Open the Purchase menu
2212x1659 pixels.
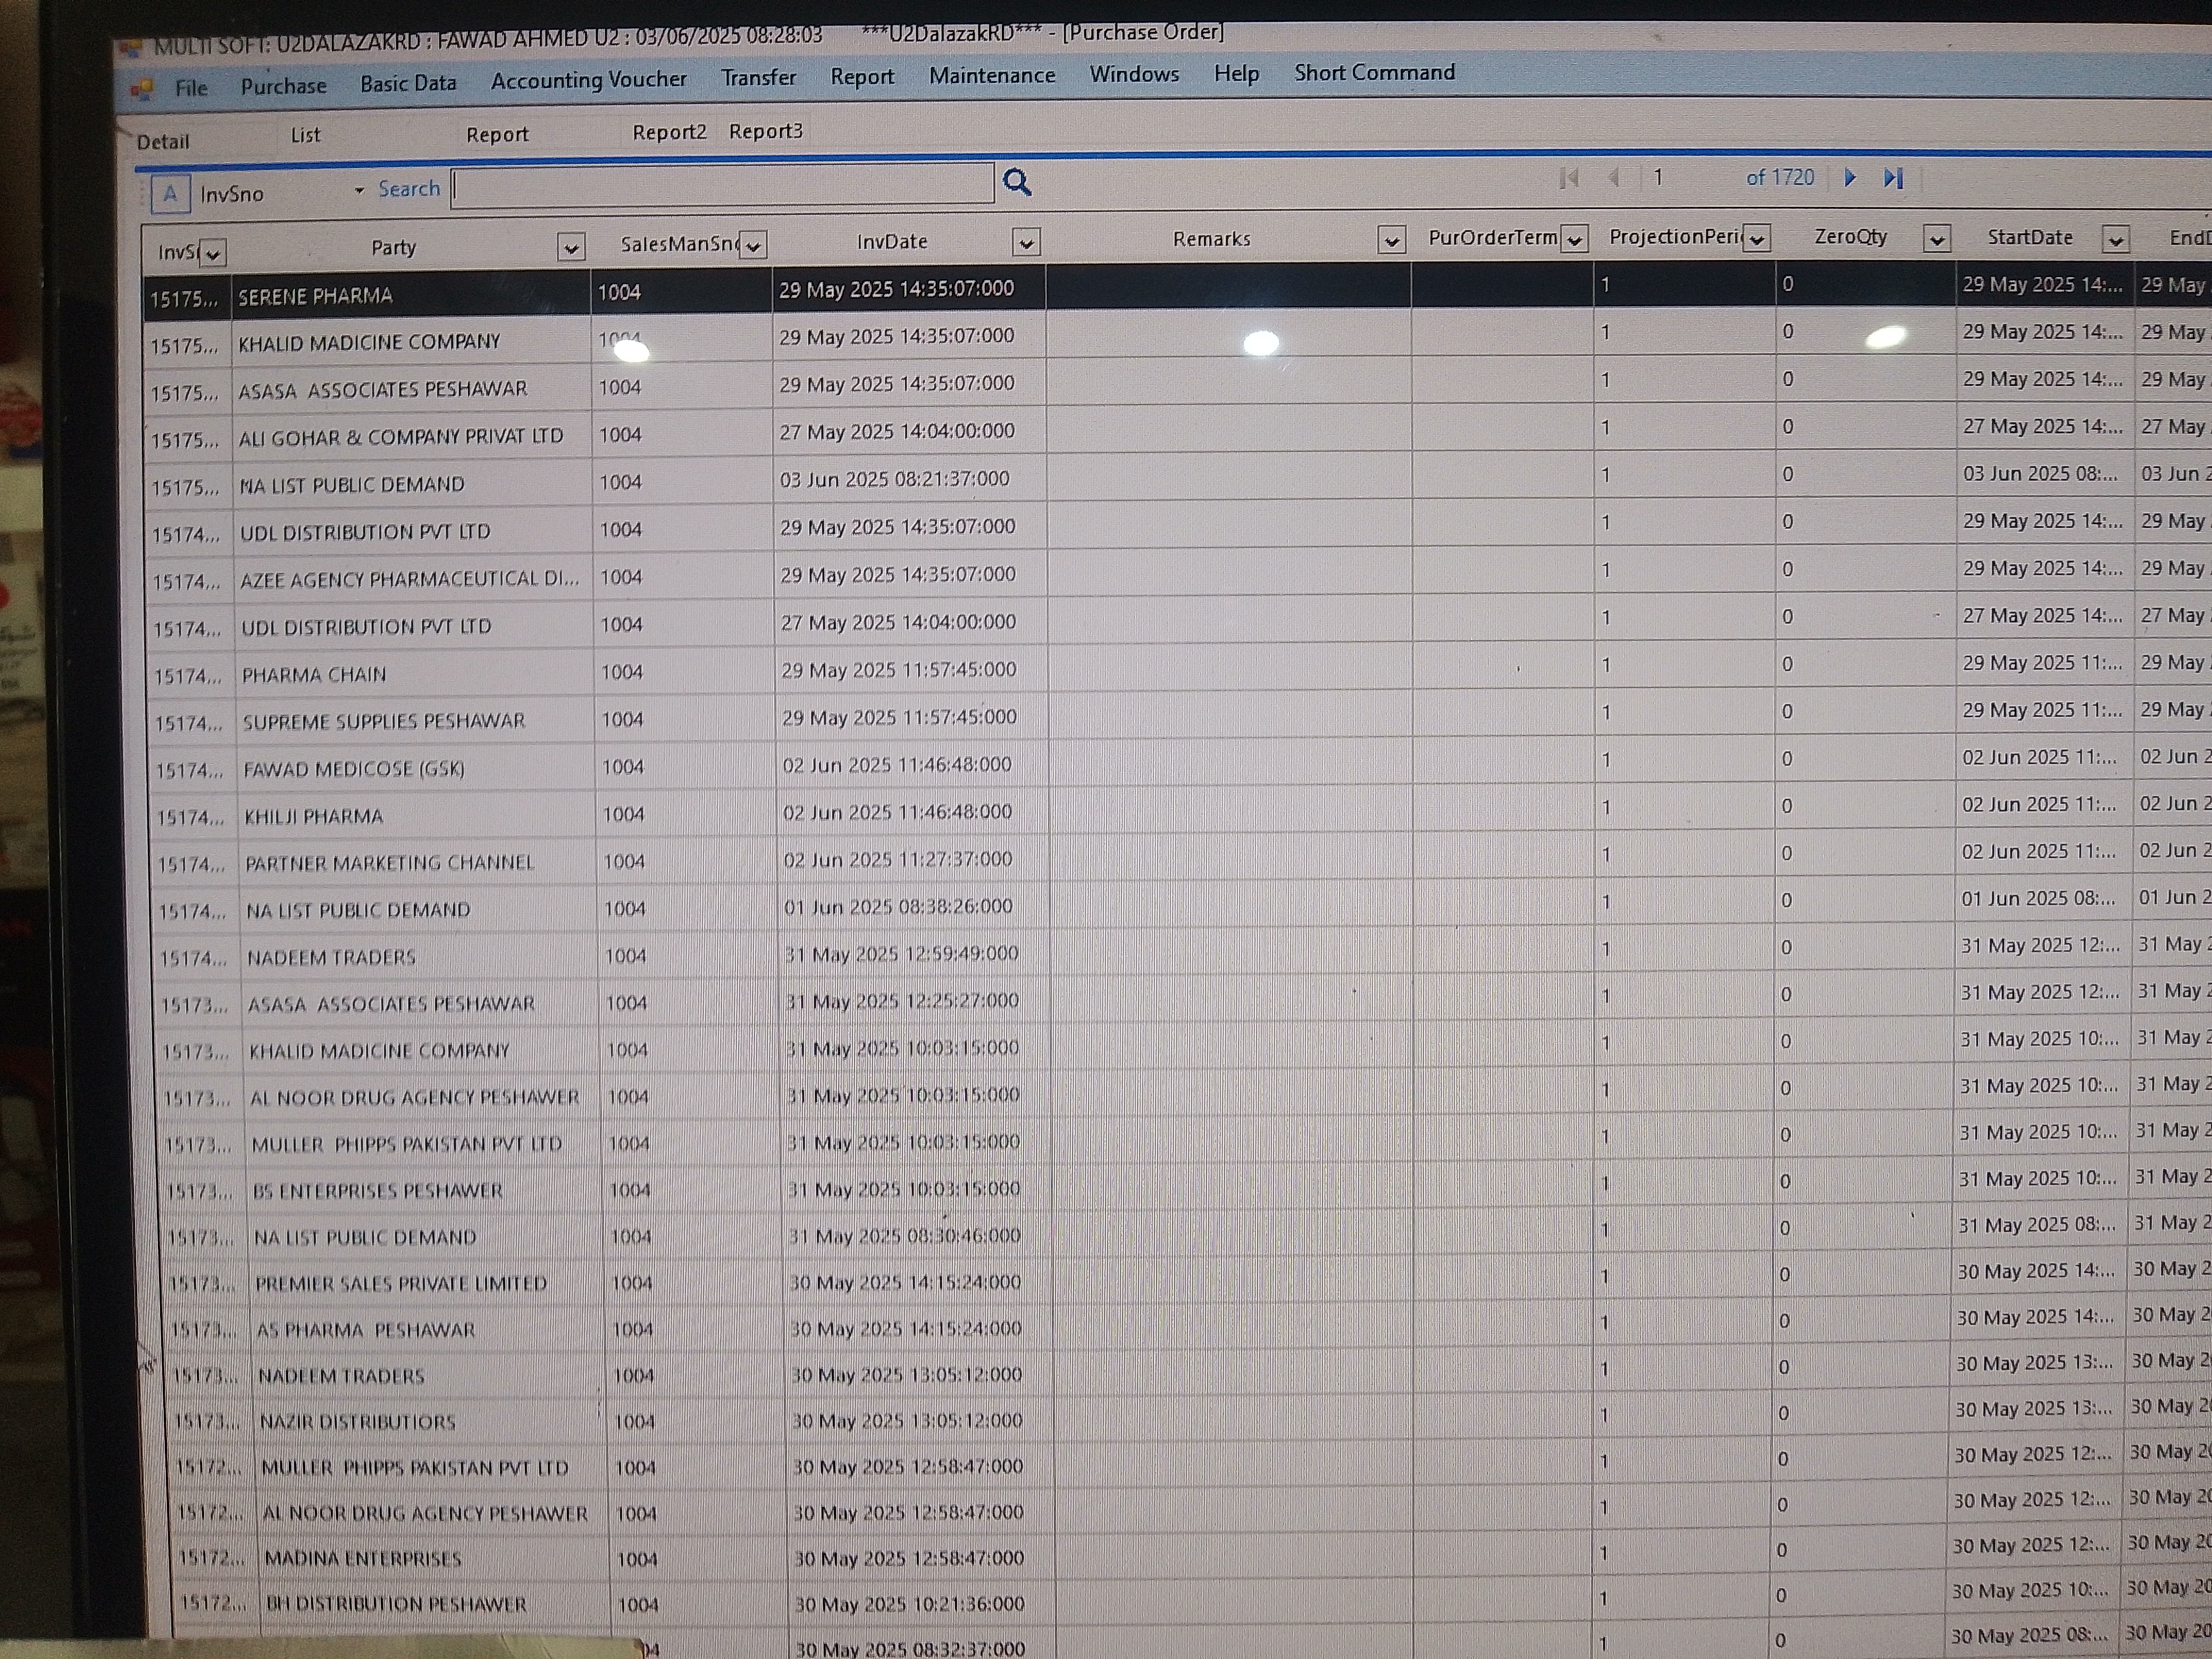pyautogui.click(x=283, y=86)
